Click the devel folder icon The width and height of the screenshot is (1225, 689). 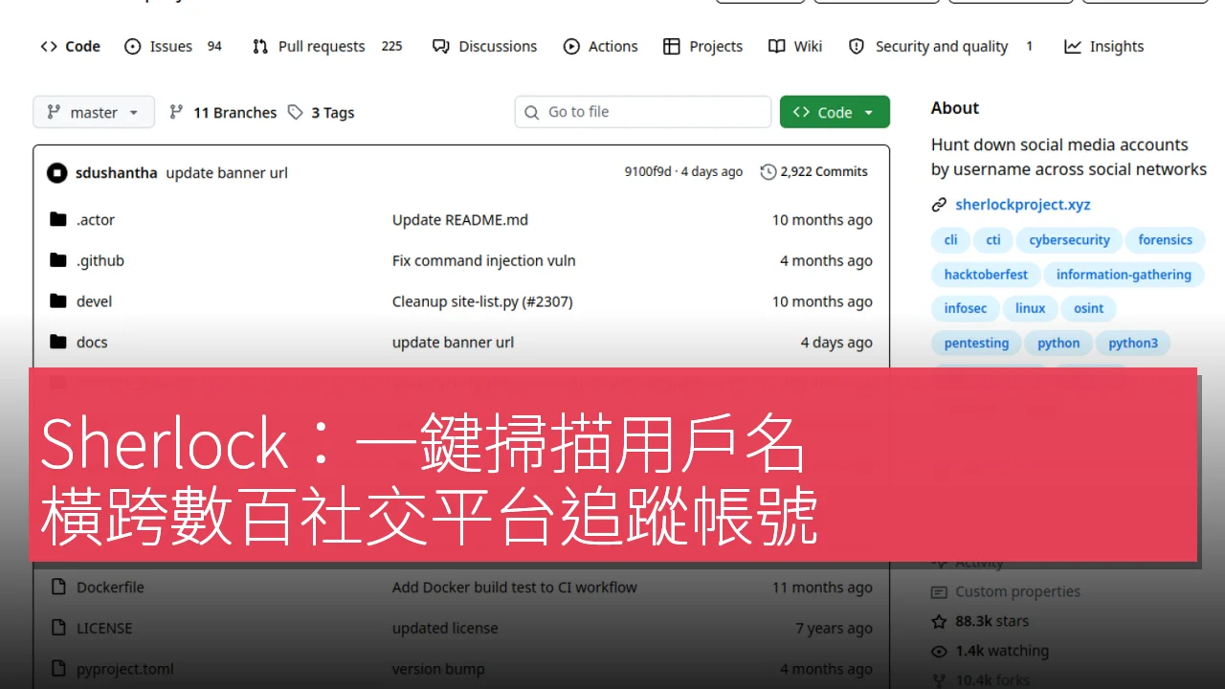pos(58,301)
